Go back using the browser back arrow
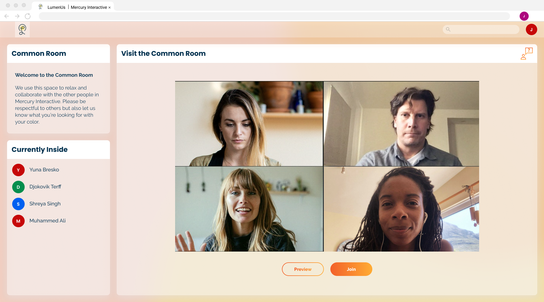544x302 pixels. coord(7,16)
